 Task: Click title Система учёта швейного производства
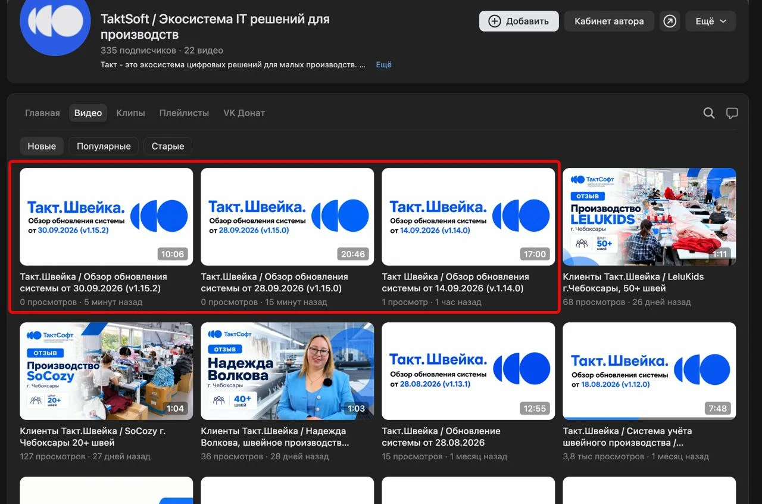pyautogui.click(x=627, y=437)
